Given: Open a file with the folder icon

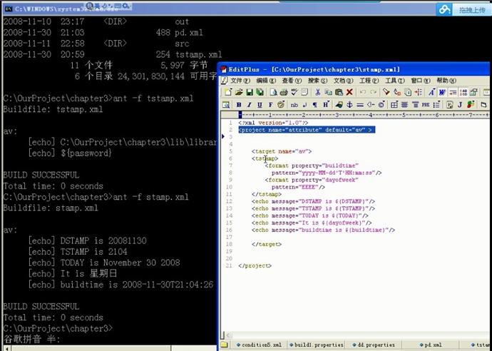Looking at the screenshot, I should point(239,92).
